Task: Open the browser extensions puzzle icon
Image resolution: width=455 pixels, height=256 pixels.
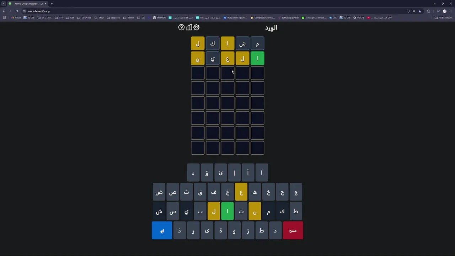Action: [x=429, y=11]
